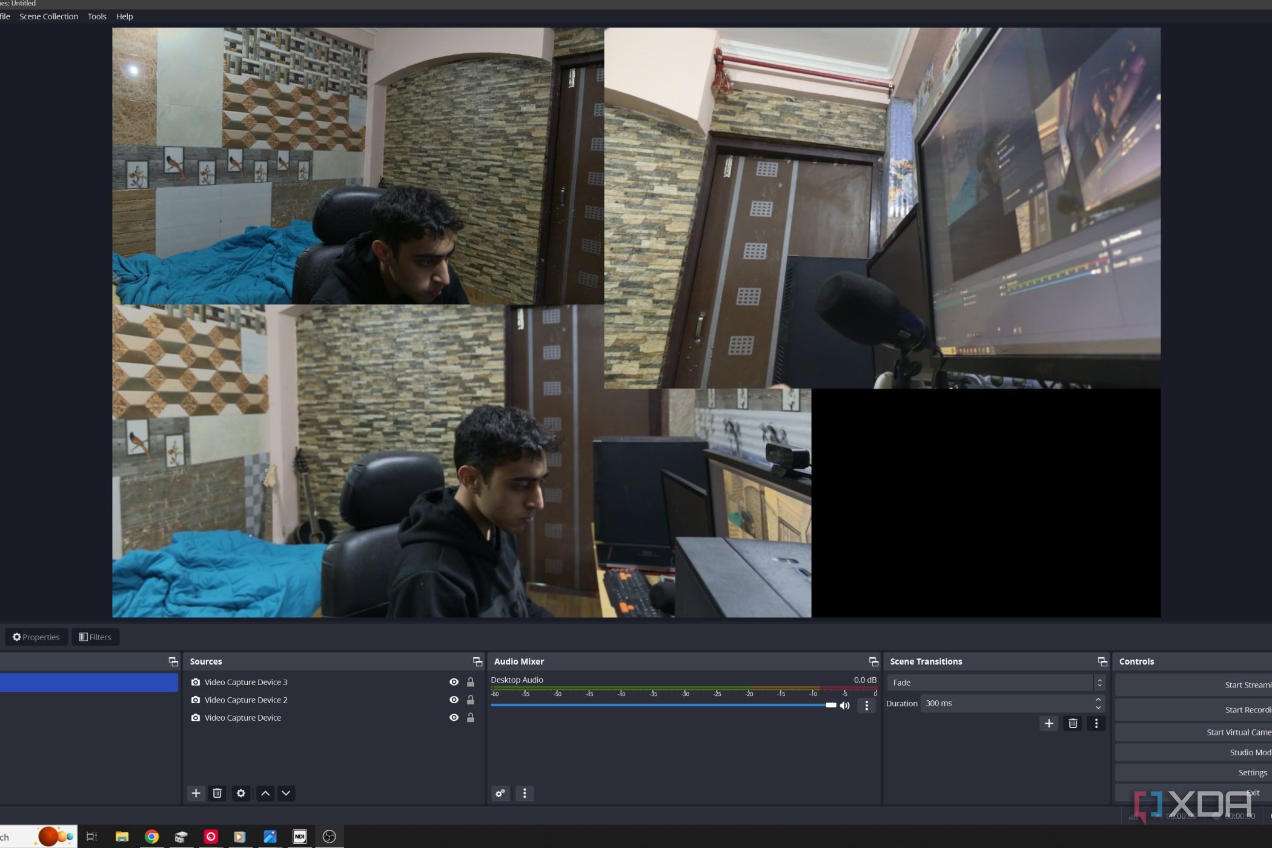The image size is (1272, 848).
Task: Open the Scene Collection menu
Action: click(48, 16)
